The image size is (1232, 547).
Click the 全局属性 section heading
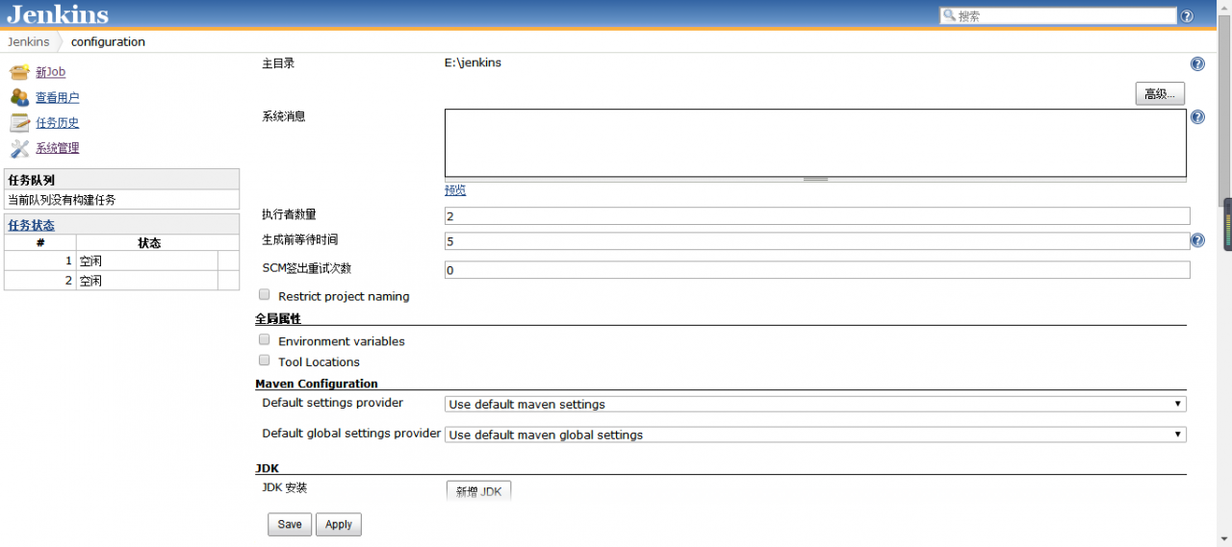(278, 318)
